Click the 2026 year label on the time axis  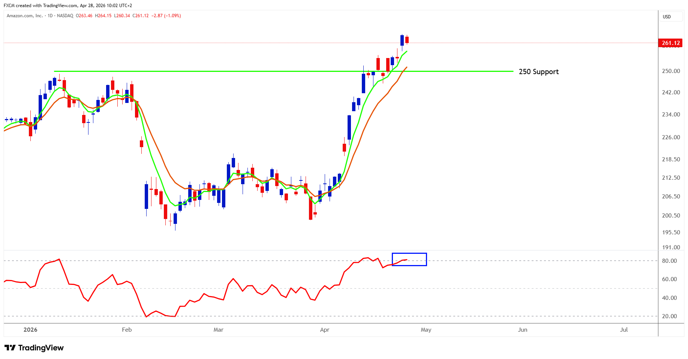pos(30,330)
